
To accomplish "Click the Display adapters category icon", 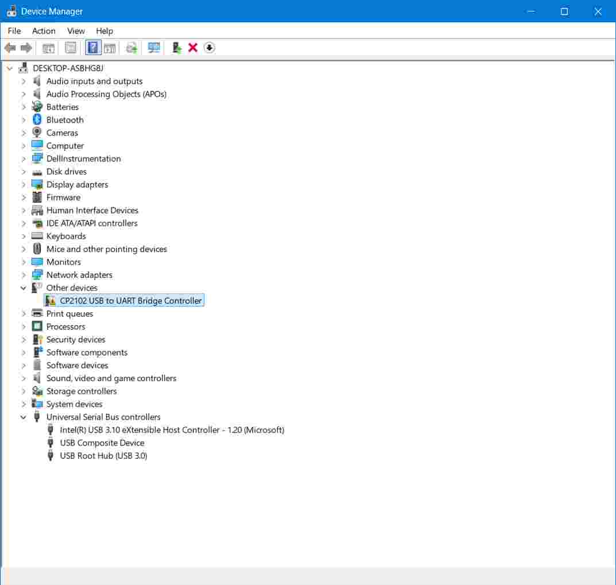I will coord(37,184).
